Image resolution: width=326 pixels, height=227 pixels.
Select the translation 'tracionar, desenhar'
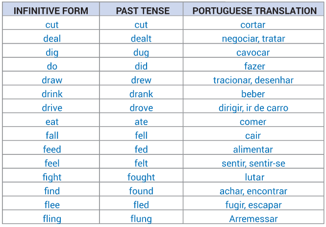[253, 80]
